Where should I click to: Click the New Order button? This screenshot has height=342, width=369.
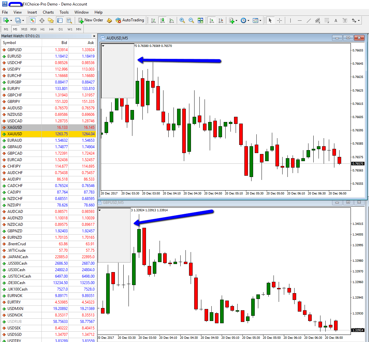(x=91, y=20)
